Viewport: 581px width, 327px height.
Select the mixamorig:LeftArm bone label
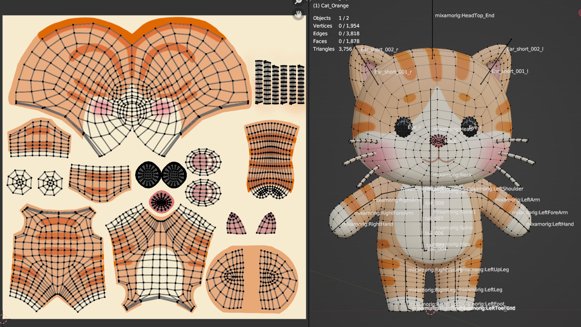pyautogui.click(x=517, y=200)
